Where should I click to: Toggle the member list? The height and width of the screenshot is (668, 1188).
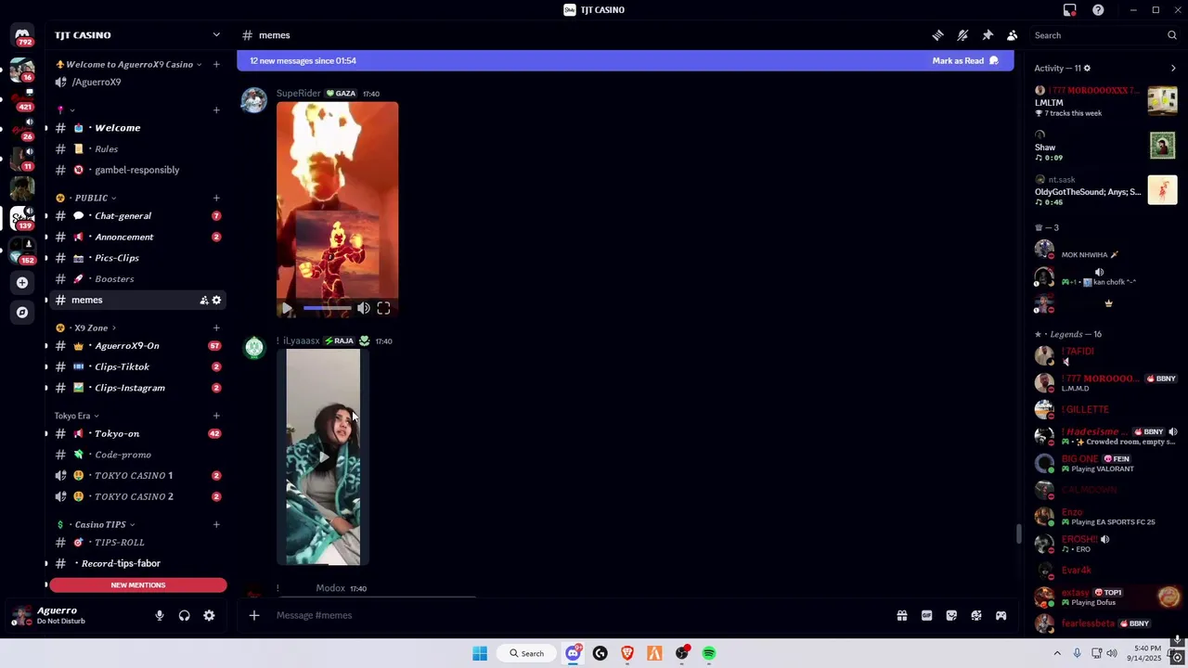click(x=1013, y=35)
